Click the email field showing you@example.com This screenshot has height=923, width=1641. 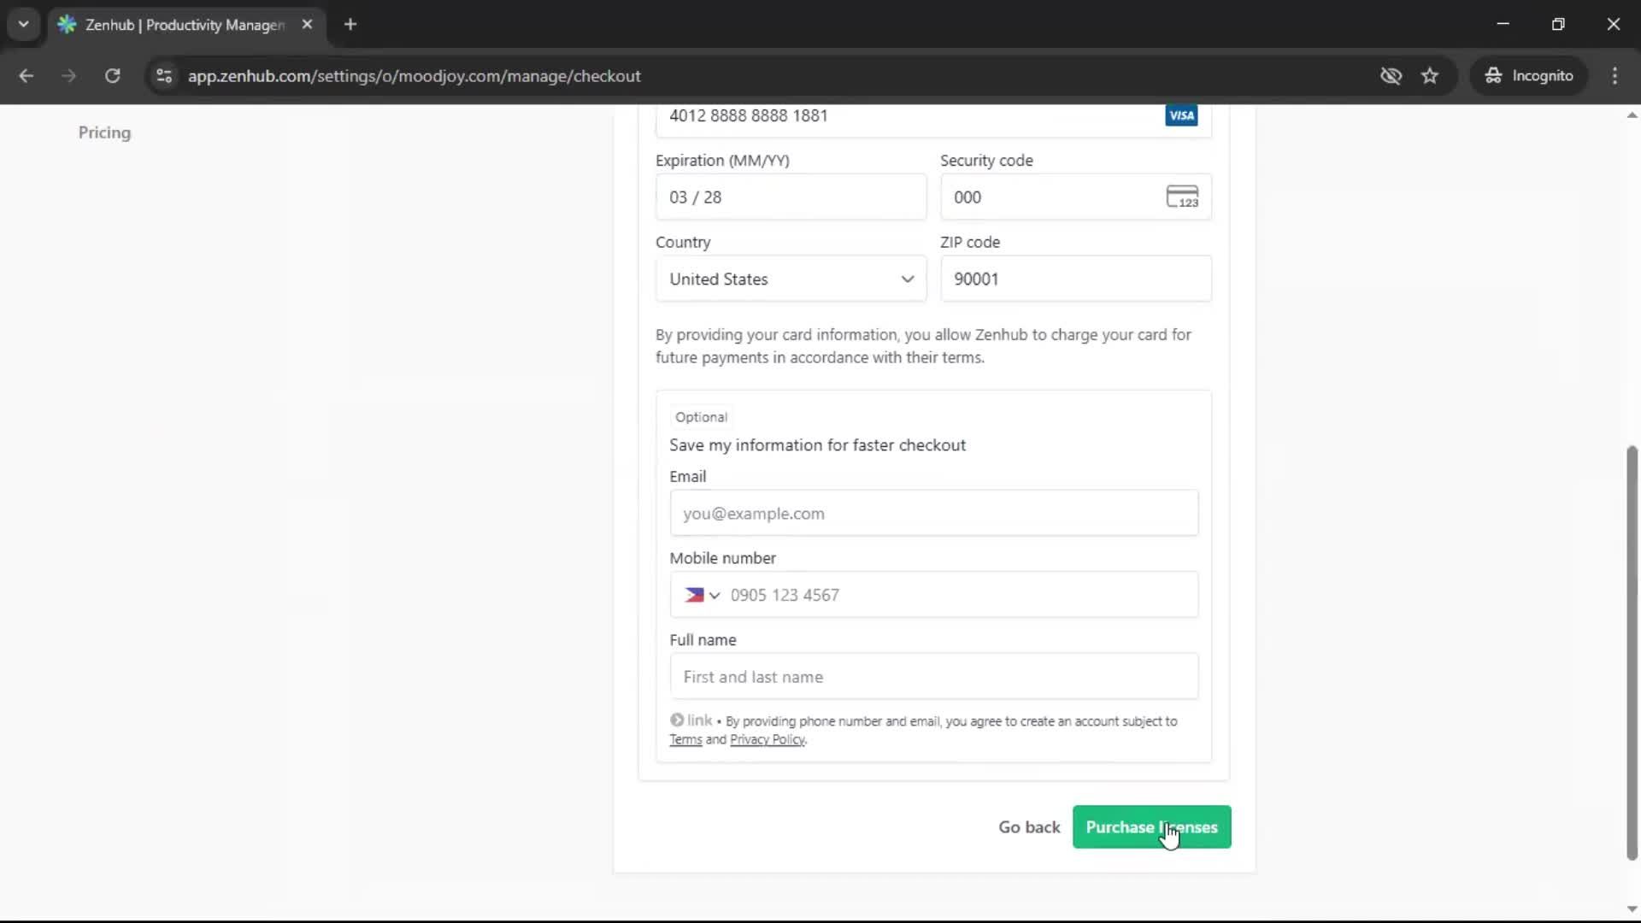(933, 513)
